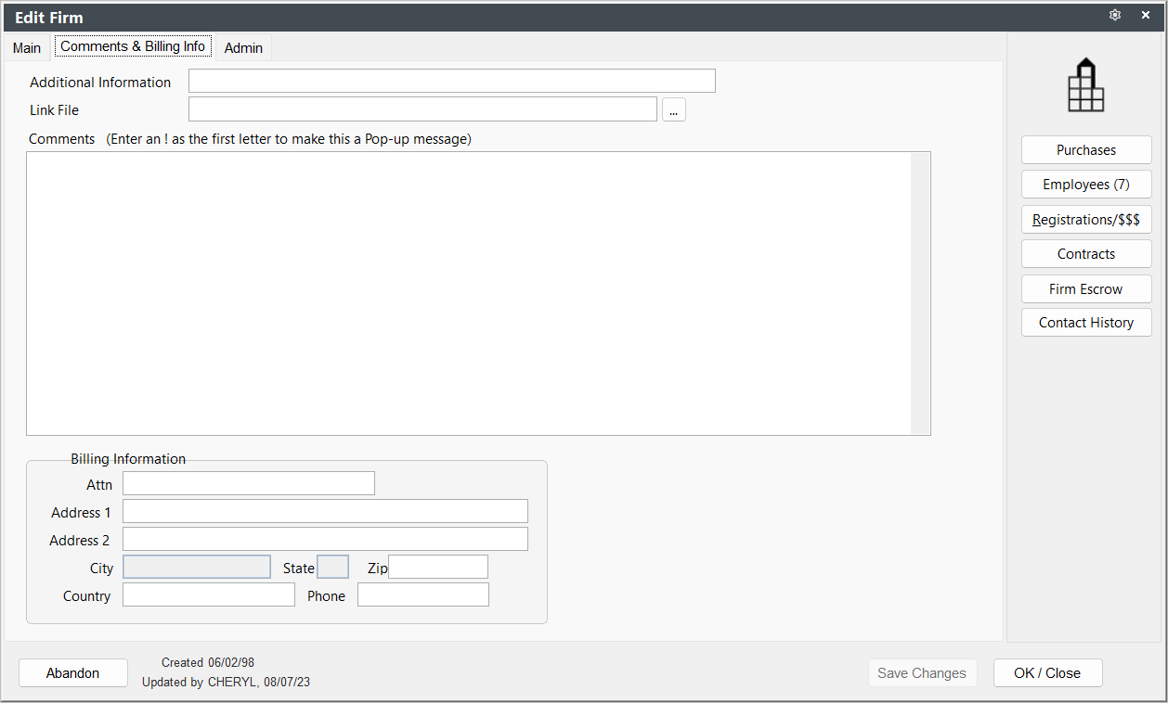Focus the billing Address 2 field

tap(325, 539)
